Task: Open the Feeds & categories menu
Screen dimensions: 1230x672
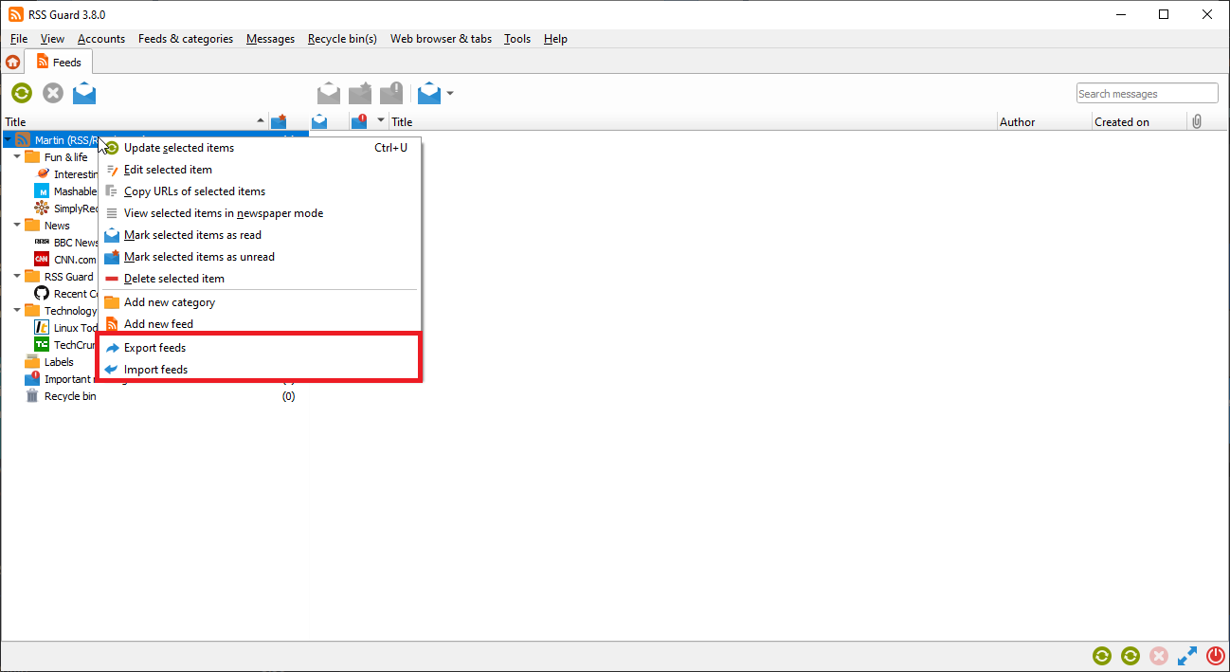Action: 185,39
